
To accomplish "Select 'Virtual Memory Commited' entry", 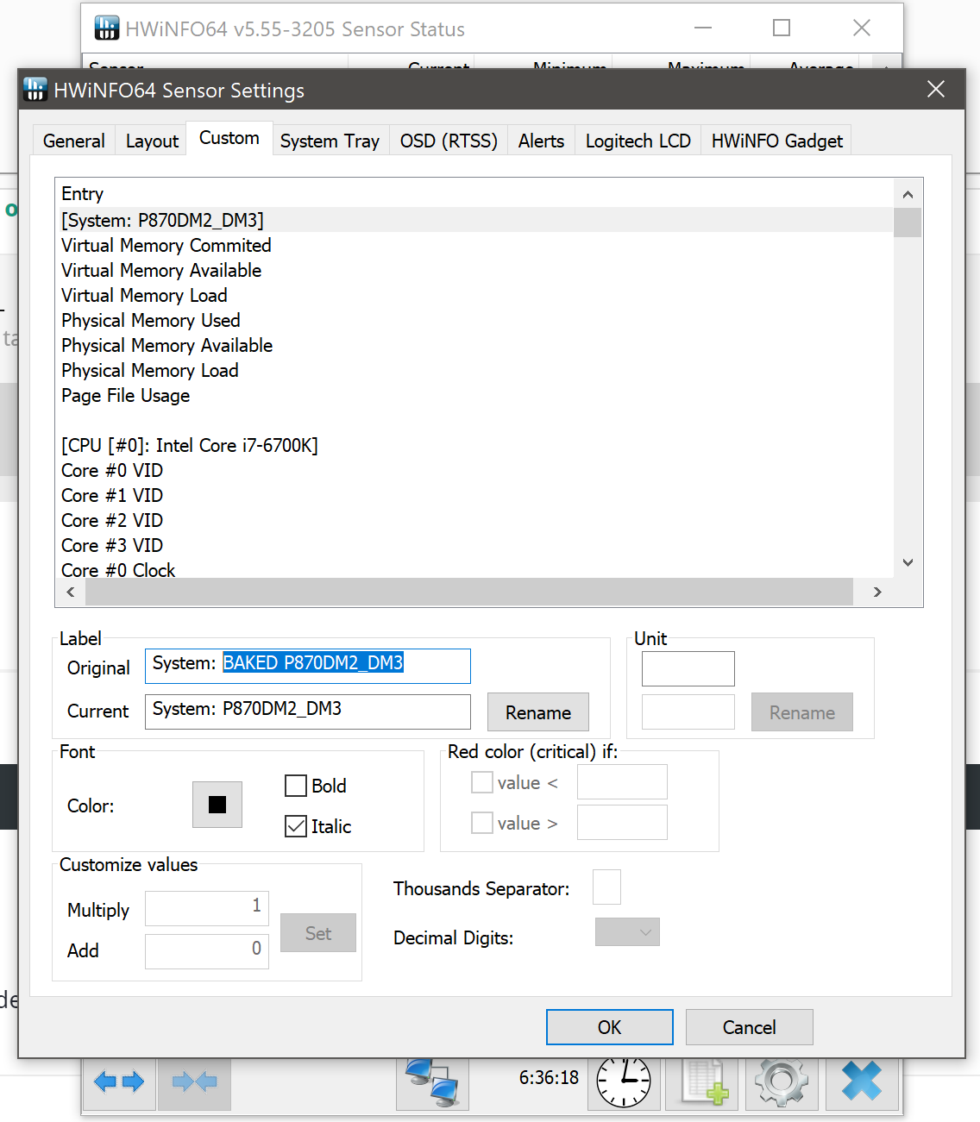I will pos(474,245).
